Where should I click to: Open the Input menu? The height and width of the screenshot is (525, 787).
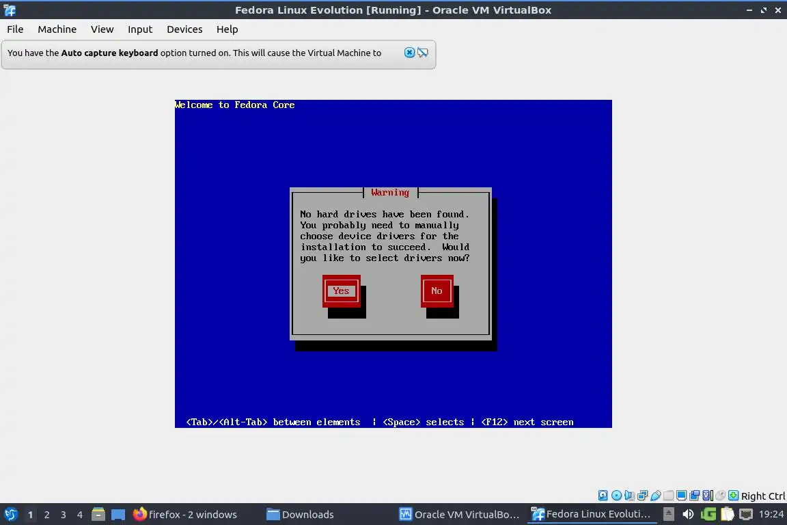[139, 29]
